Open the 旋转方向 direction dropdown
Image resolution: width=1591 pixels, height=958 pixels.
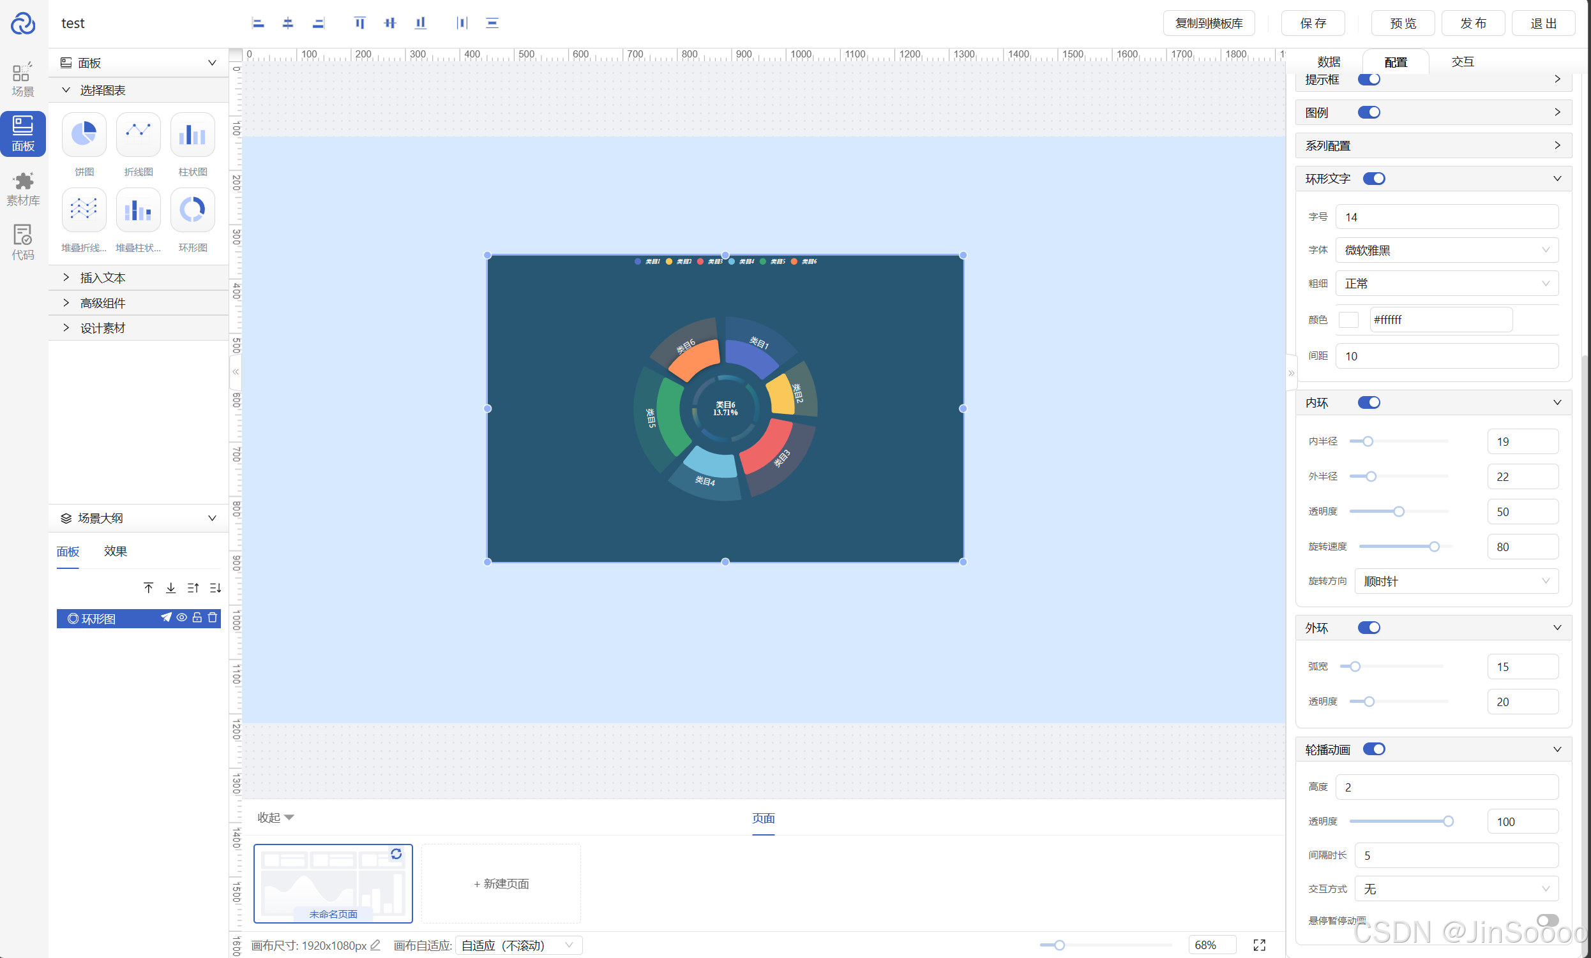coord(1456,581)
